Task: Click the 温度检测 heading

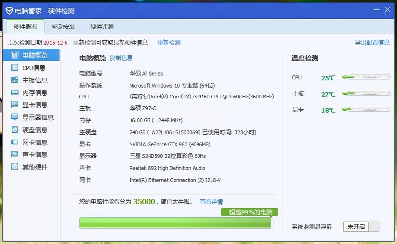Action: point(305,58)
